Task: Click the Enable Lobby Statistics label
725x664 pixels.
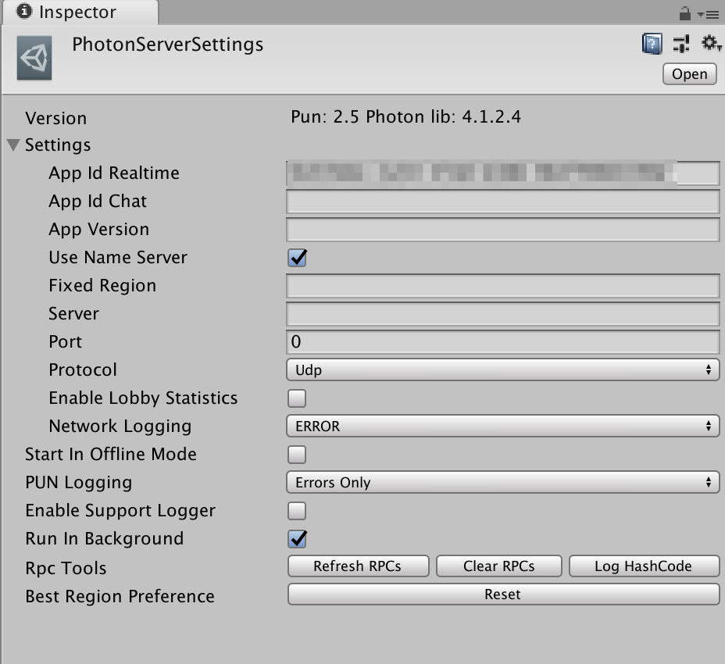Action: [143, 398]
